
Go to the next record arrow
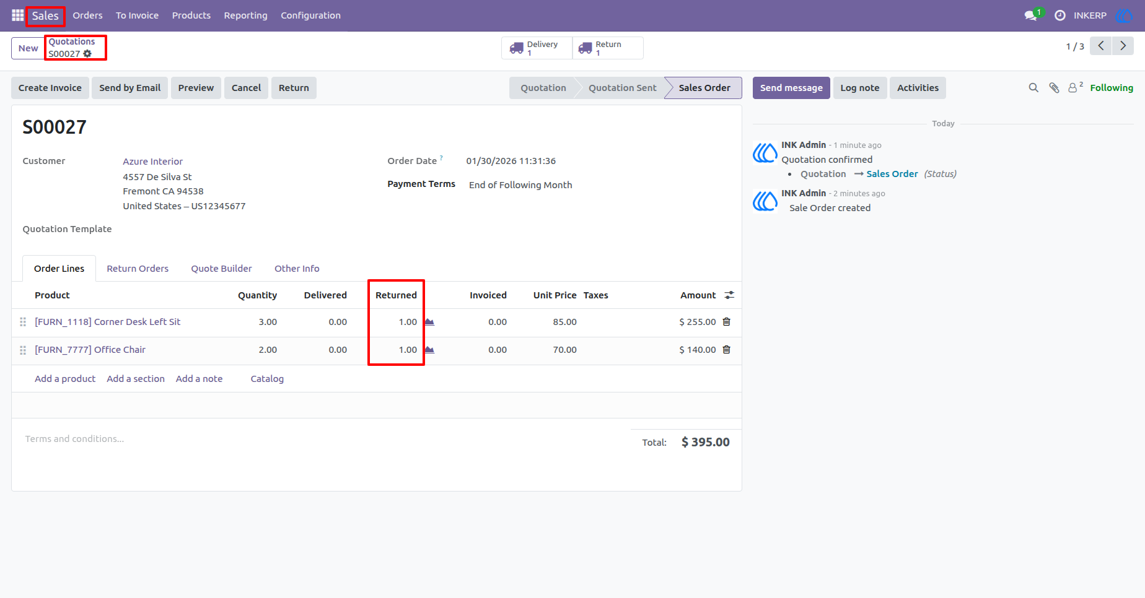(x=1123, y=46)
